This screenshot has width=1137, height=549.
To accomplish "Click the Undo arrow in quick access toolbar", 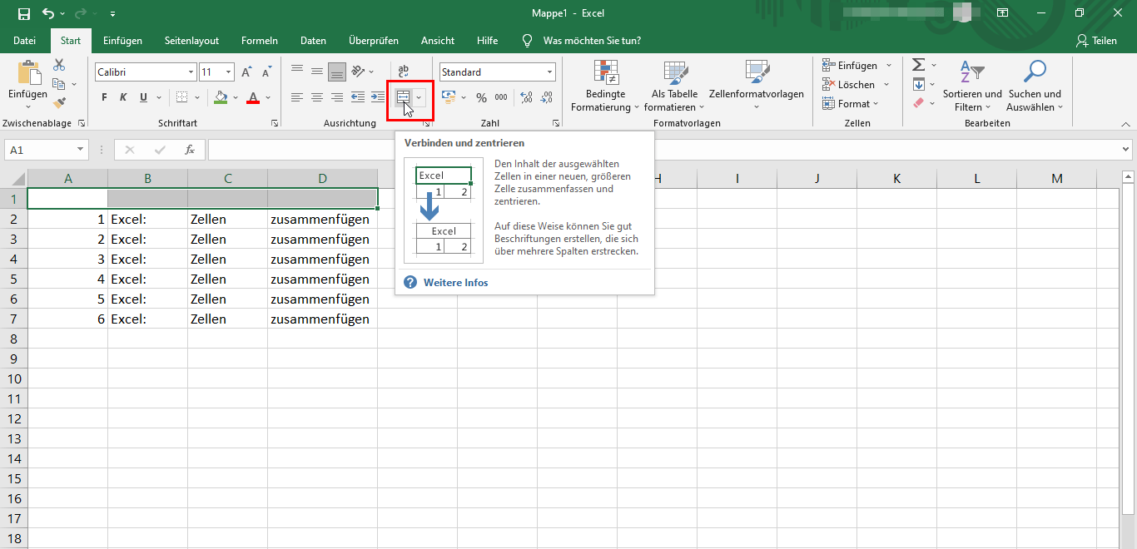I will point(48,13).
